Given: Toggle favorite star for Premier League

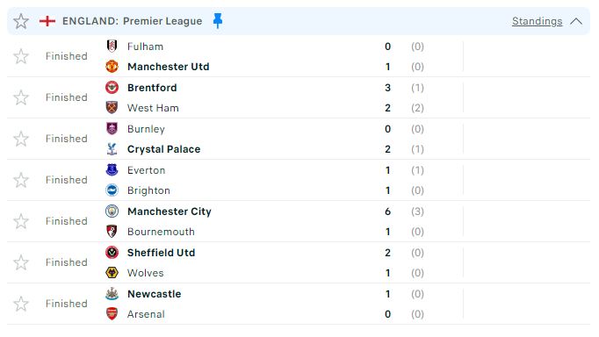Looking at the screenshot, I should 21,21.
